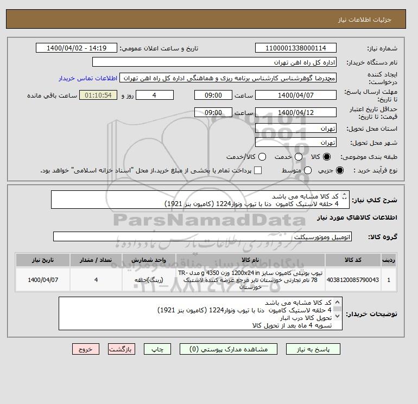Click the بازگشت back button
Screen dimensions: 418x404
(121, 349)
